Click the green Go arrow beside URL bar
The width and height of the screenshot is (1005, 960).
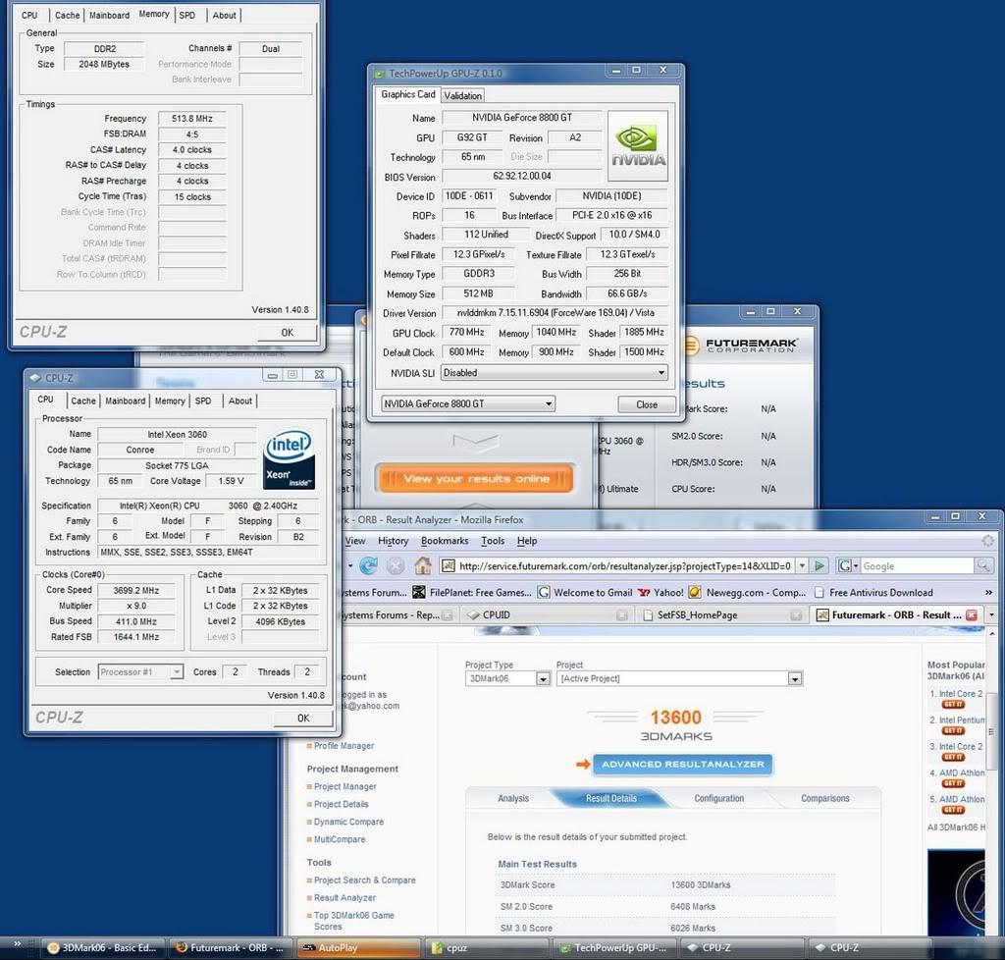(820, 565)
